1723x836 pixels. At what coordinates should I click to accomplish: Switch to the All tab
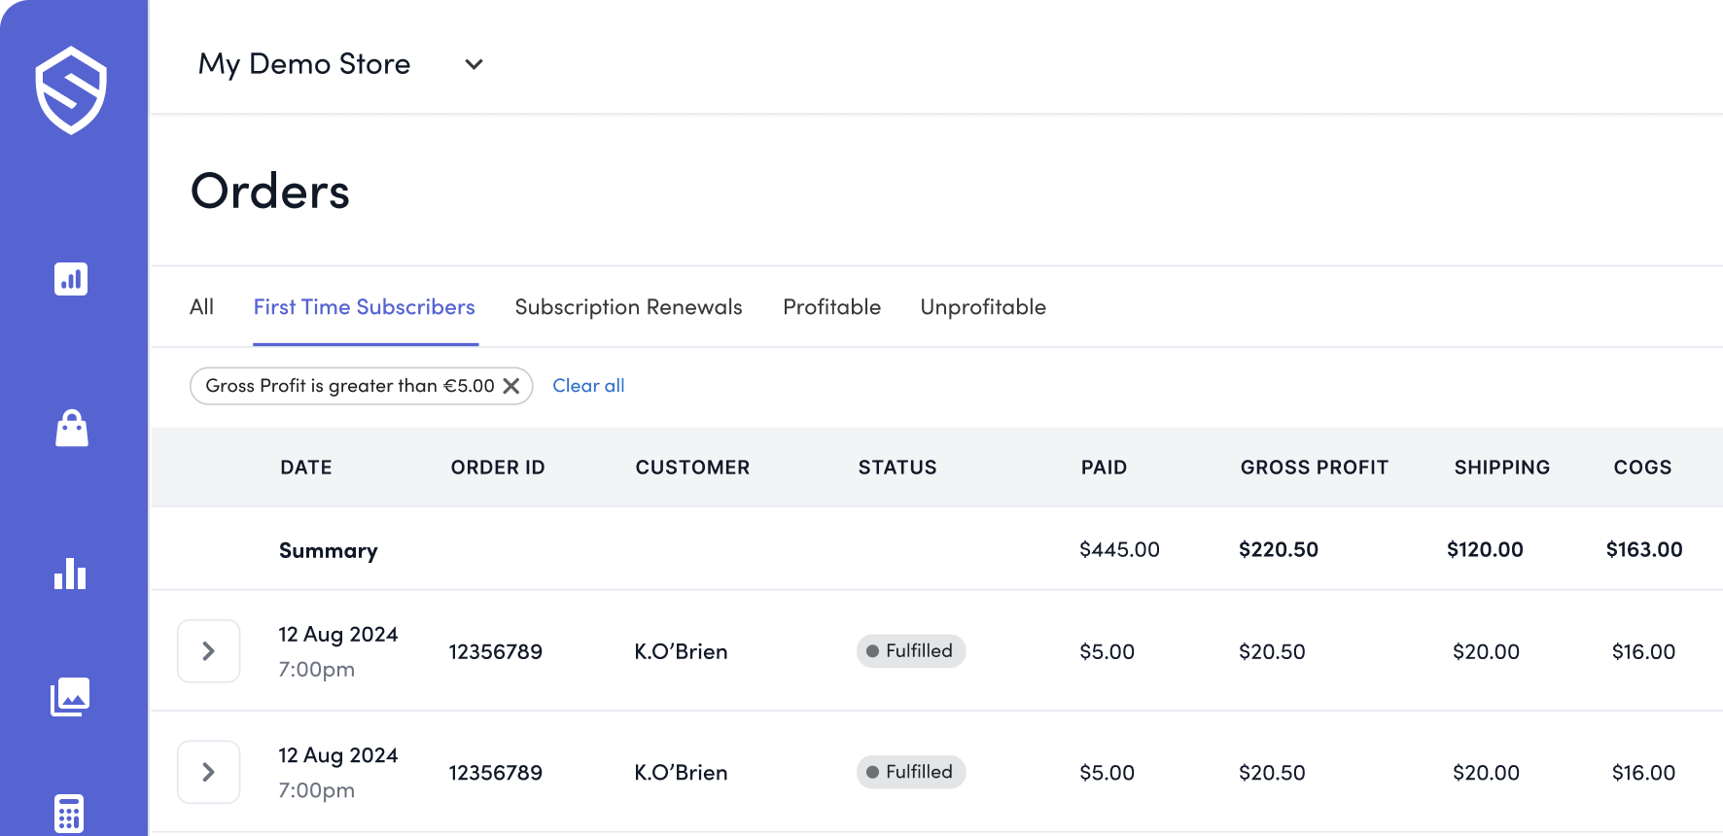tap(201, 307)
